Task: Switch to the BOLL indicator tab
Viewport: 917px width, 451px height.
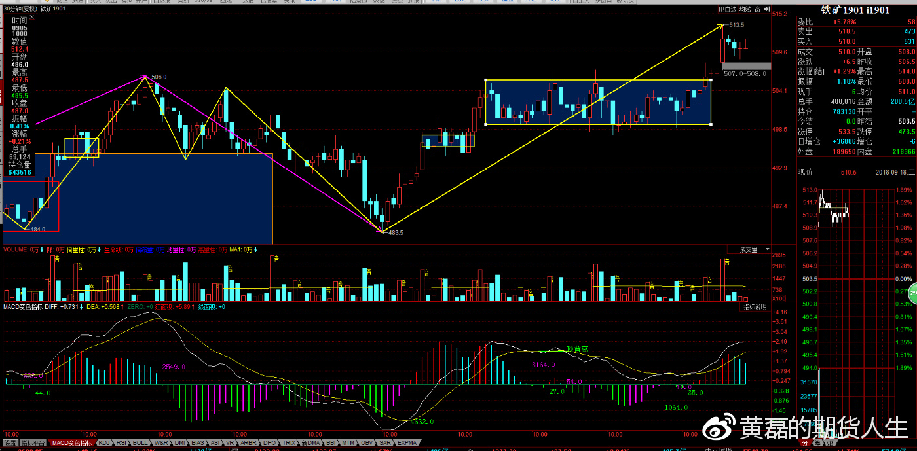Action: 140,443
